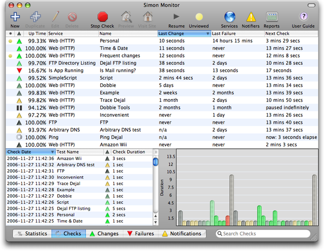The image size is (324, 251).
Task: Switch to the Notifications tab
Action: [x=182, y=233]
